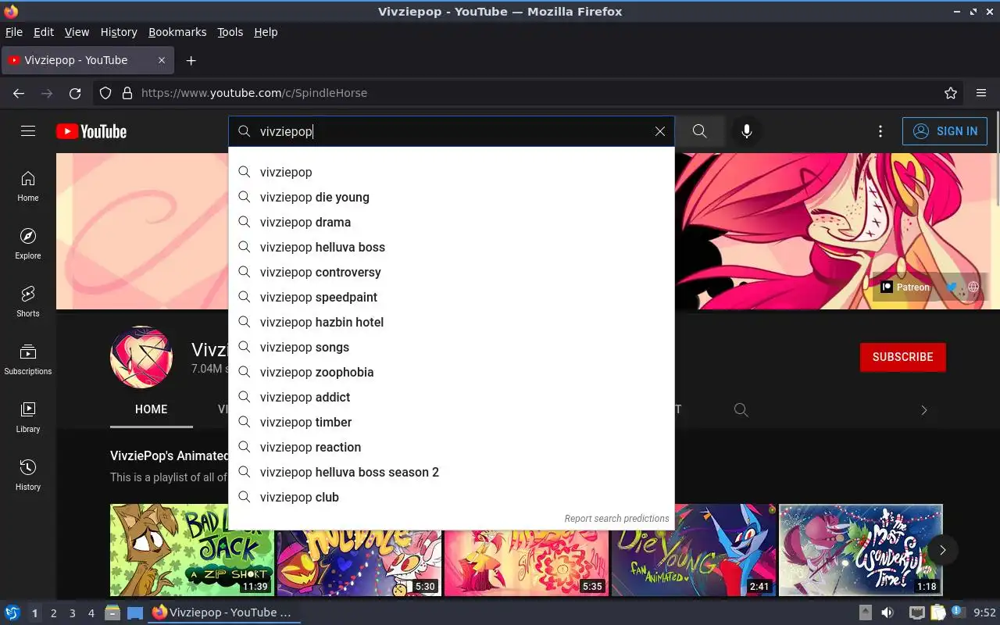Click the channel search magnifier icon
Screen dimensions: 1000x625
(741, 409)
